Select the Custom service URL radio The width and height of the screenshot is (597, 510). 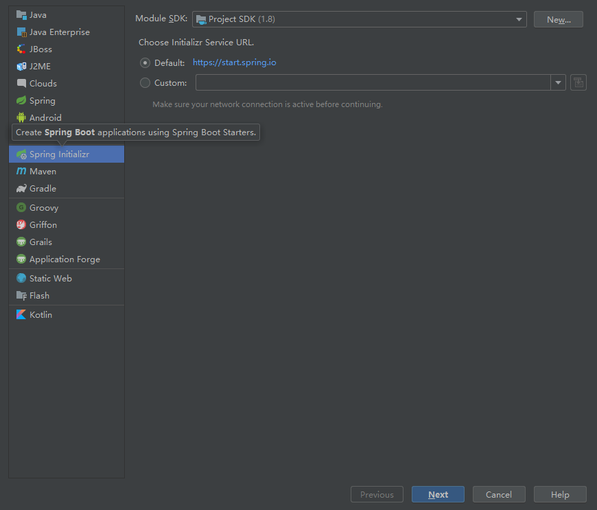pyautogui.click(x=145, y=82)
